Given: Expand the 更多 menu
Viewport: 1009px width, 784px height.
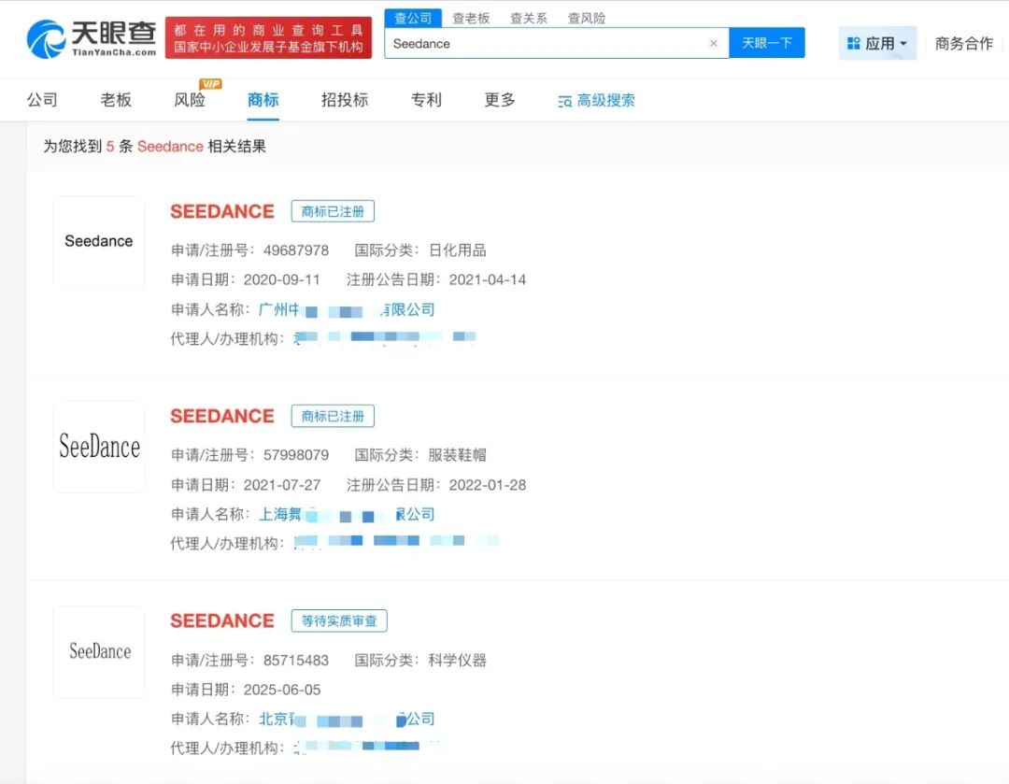Looking at the screenshot, I should (x=500, y=99).
